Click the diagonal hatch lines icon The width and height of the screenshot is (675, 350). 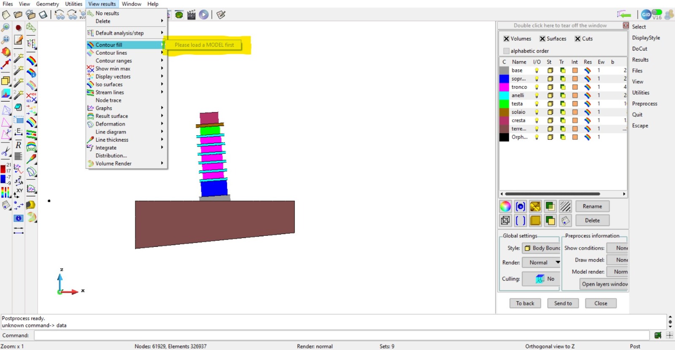point(565,206)
